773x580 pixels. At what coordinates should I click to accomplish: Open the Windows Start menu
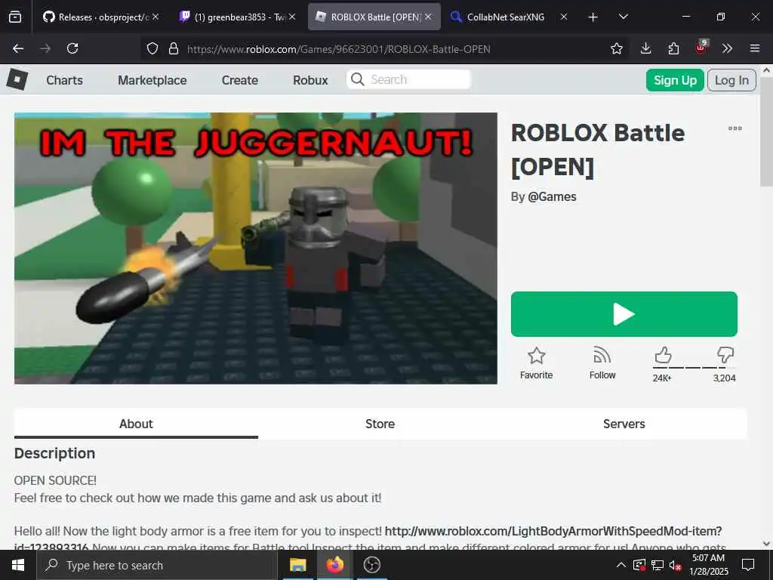(18, 565)
